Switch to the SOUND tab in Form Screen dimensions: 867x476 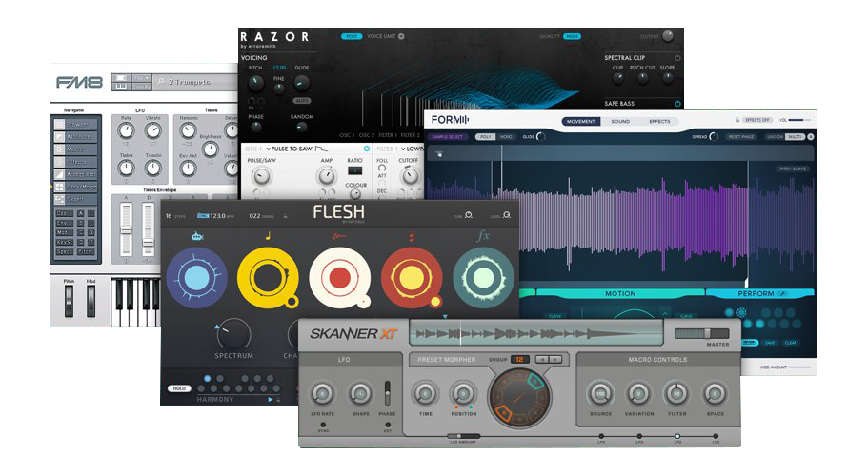[x=620, y=121]
